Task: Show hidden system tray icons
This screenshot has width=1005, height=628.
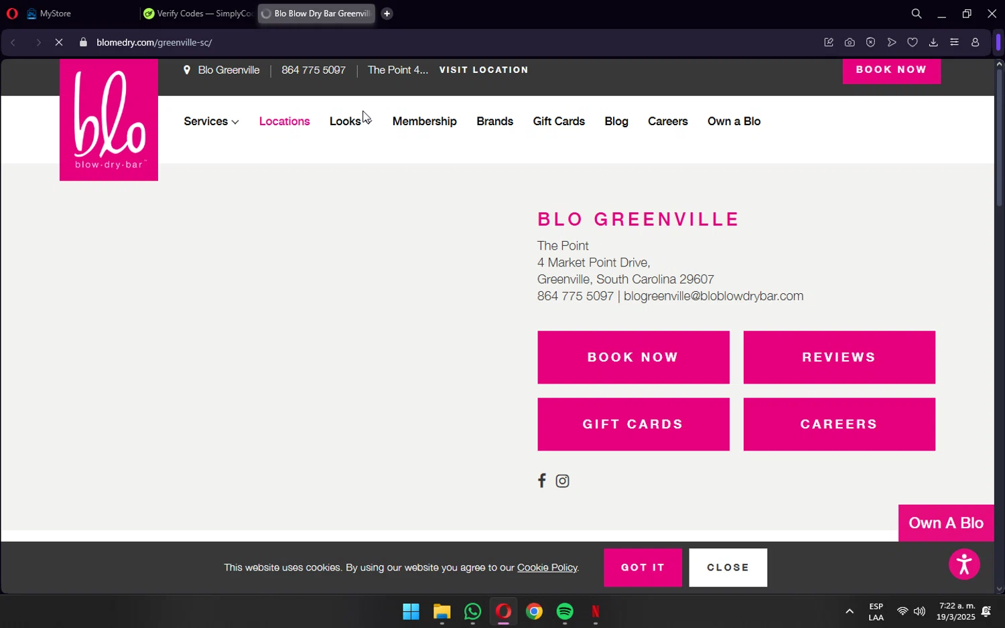Action: (x=849, y=611)
